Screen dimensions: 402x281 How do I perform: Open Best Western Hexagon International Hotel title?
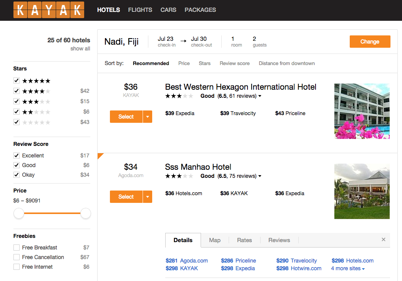pyautogui.click(x=241, y=87)
